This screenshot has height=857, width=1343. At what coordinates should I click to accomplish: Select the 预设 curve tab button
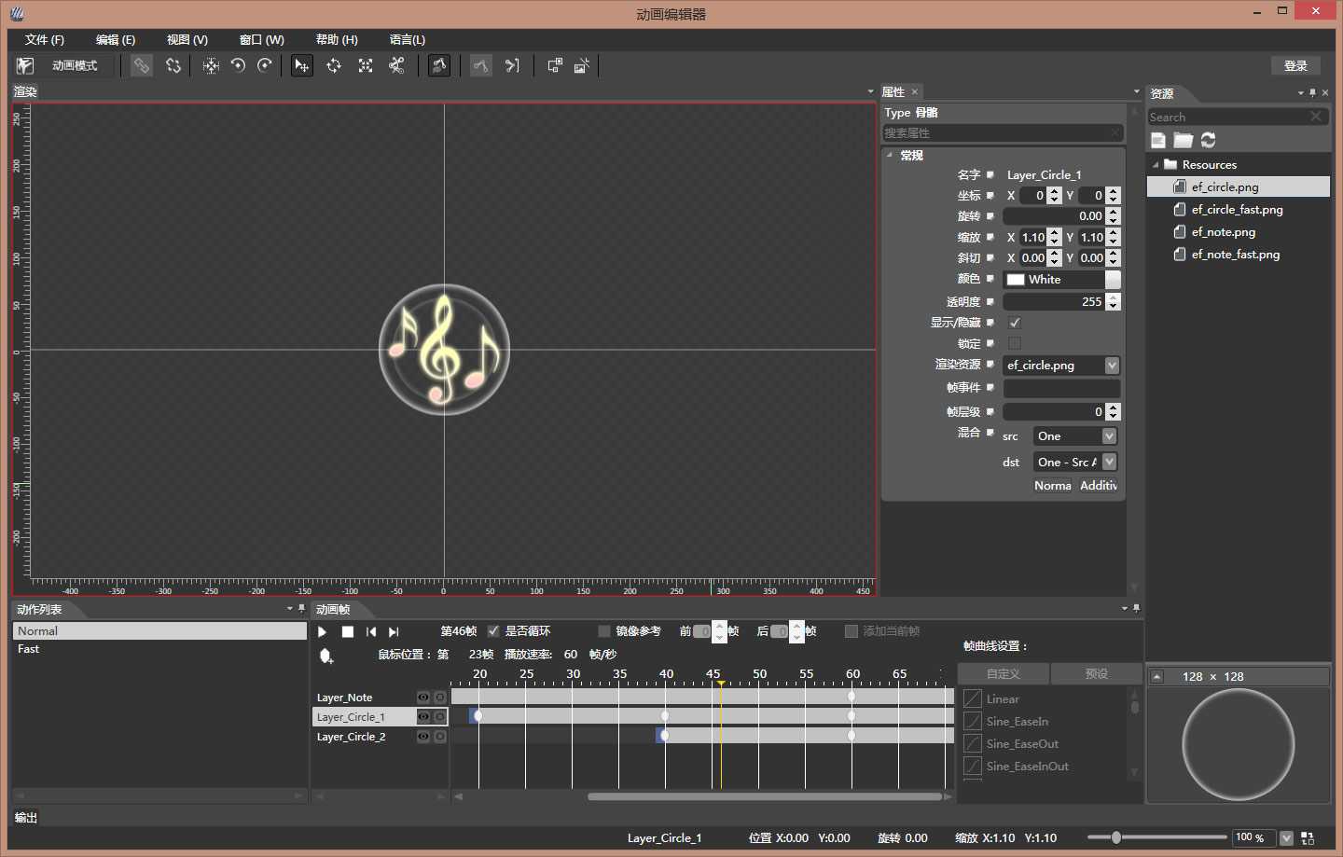[x=1097, y=673]
